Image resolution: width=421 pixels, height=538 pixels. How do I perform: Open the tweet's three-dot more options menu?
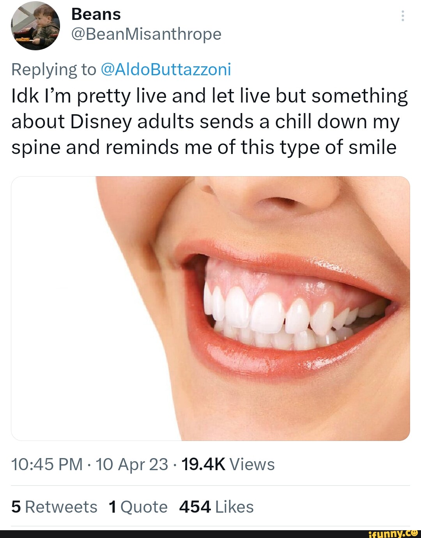click(x=403, y=16)
